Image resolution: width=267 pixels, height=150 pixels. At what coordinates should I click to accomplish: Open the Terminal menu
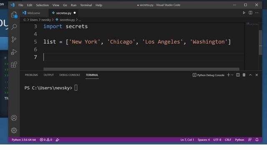coord(86,5)
